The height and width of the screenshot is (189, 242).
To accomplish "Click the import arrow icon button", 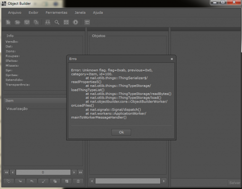I will click(20, 181).
